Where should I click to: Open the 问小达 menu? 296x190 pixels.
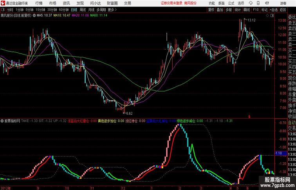pyautogui.click(x=96, y=3)
